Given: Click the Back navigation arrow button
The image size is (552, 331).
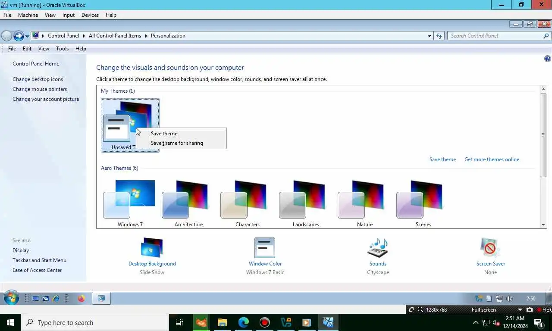Looking at the screenshot, I should pos(6,36).
